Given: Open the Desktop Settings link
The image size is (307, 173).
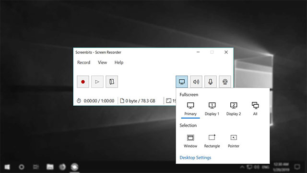Looking at the screenshot, I should point(195,158).
